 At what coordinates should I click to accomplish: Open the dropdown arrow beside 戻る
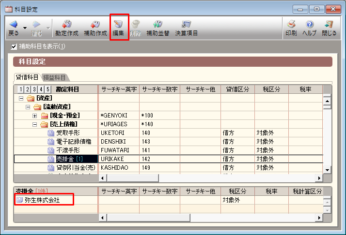(25, 28)
